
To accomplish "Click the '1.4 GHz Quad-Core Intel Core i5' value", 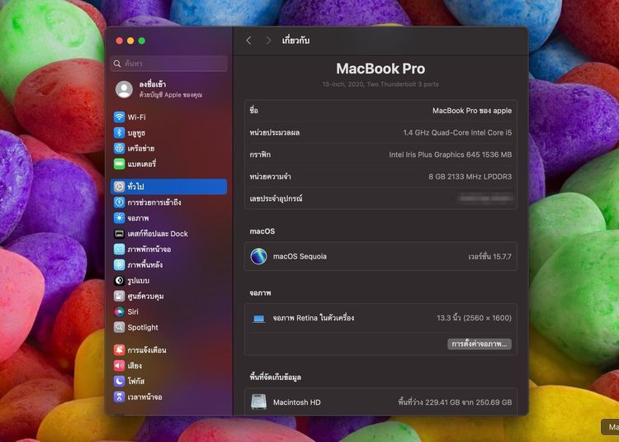I will coord(457,133).
